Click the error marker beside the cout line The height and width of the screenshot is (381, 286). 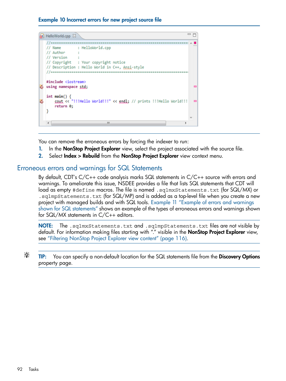41,101
